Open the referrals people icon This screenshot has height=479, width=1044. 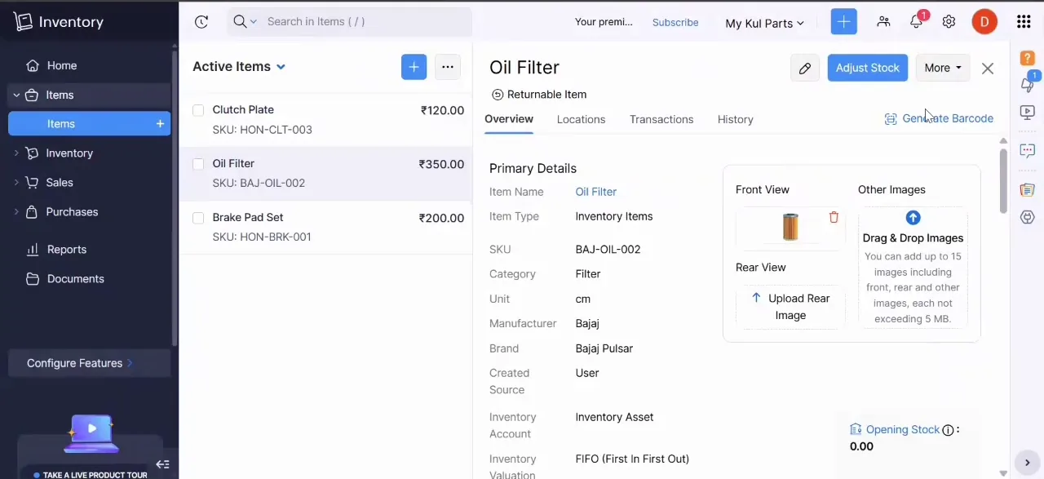coord(883,22)
